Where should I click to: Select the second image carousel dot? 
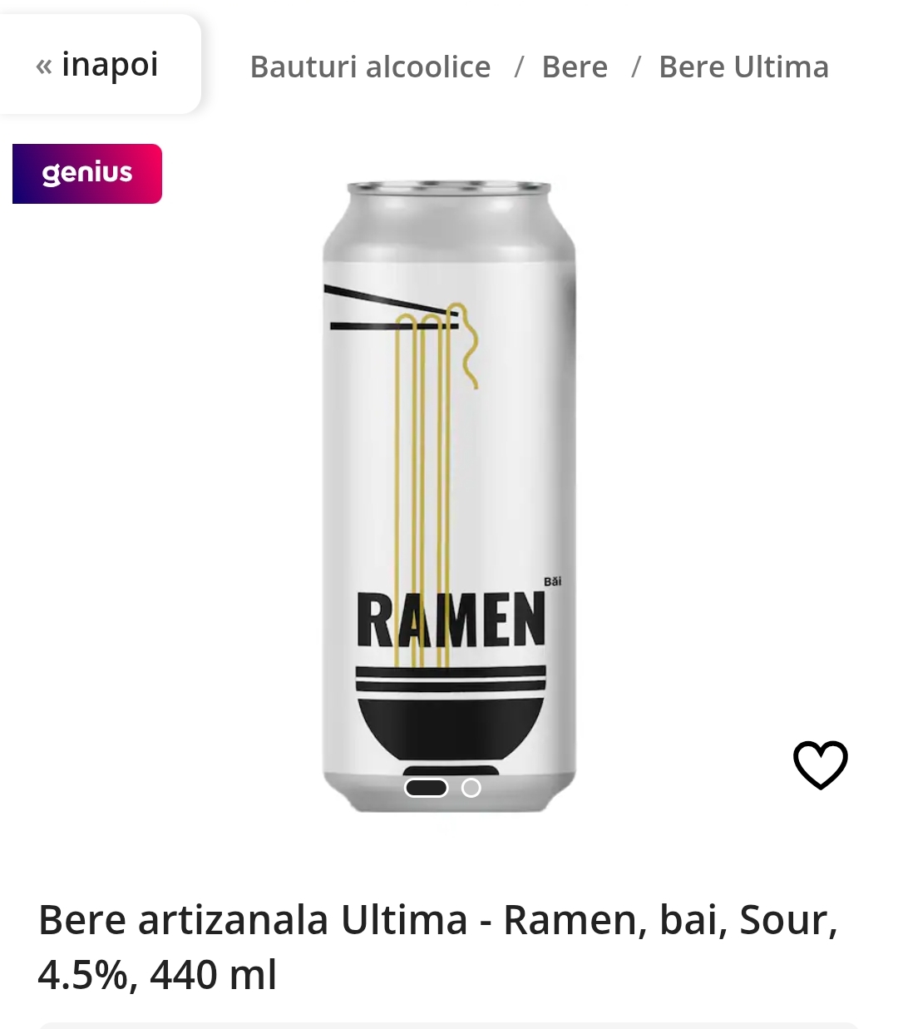click(471, 788)
